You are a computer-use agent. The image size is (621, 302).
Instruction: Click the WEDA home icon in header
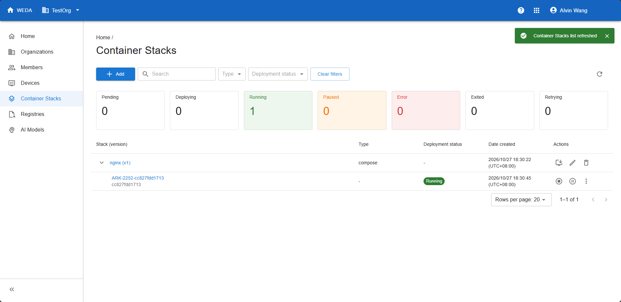pyautogui.click(x=10, y=10)
